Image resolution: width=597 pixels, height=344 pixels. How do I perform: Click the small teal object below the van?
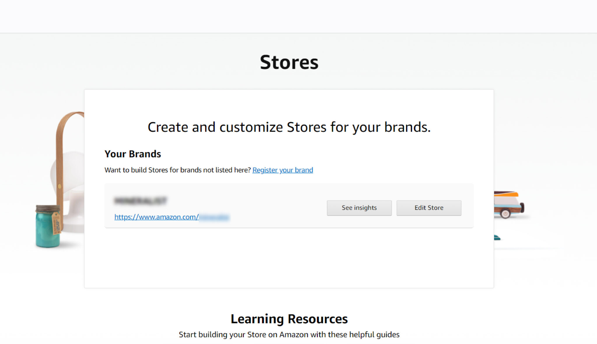click(497, 238)
